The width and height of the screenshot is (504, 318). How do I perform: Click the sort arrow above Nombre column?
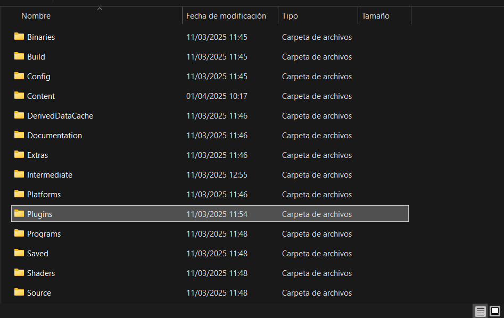[x=100, y=9]
